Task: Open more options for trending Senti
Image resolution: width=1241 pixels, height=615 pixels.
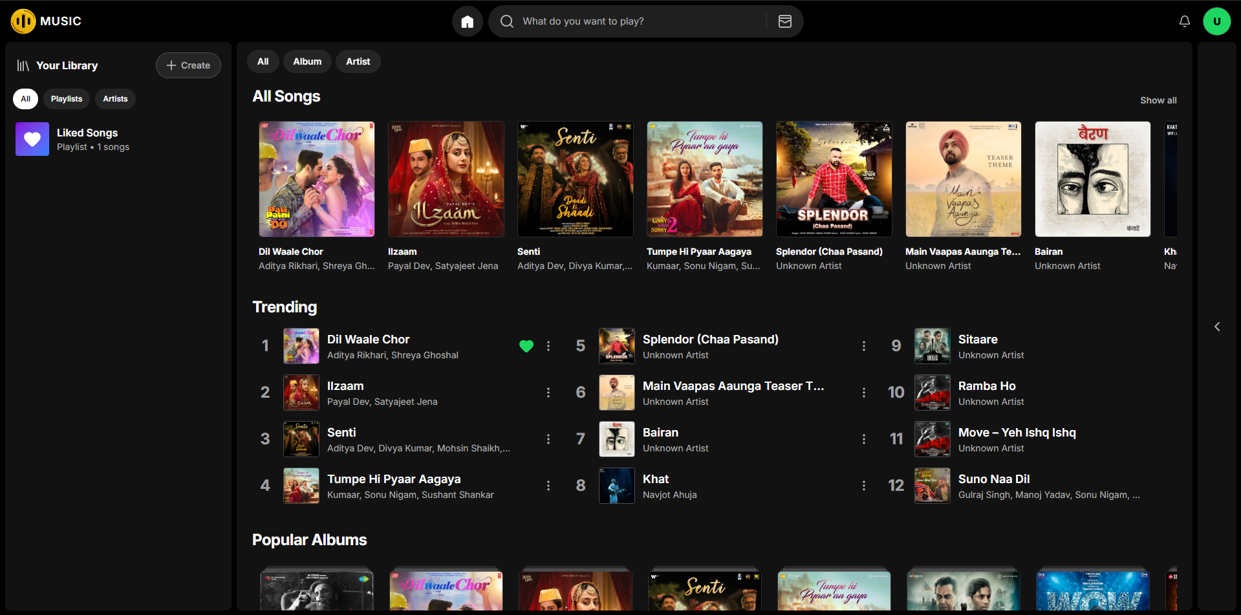Action: (548, 439)
